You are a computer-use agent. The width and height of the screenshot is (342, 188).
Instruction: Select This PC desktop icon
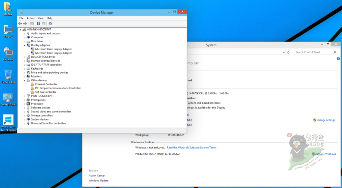(8, 32)
